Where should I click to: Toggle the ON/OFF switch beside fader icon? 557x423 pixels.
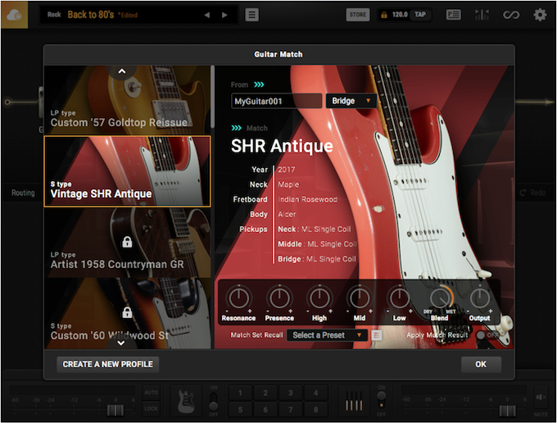coord(381,400)
